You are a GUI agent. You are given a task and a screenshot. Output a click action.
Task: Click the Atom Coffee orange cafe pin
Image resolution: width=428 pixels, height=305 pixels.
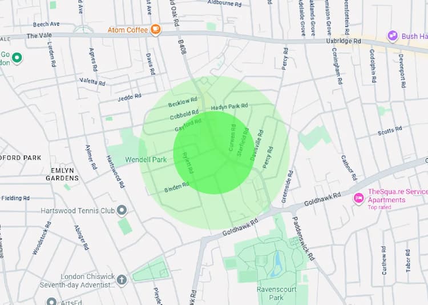click(155, 30)
